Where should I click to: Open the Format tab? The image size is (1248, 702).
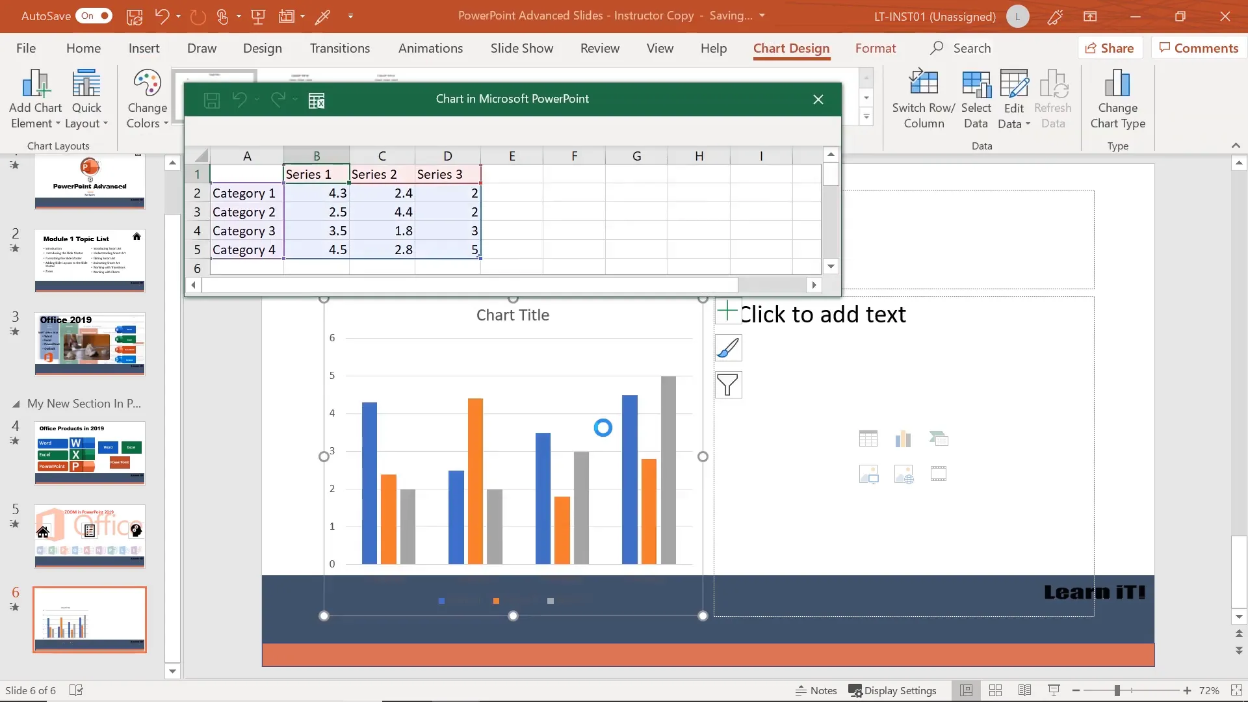pos(875,48)
